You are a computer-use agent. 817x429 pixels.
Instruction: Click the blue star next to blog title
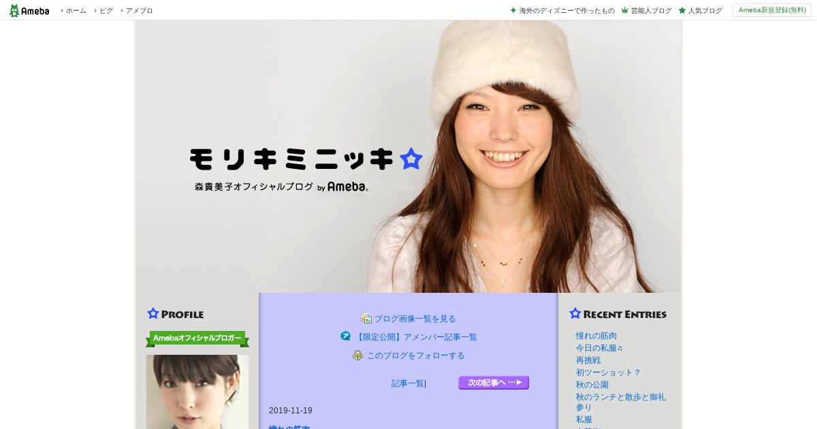(x=411, y=159)
